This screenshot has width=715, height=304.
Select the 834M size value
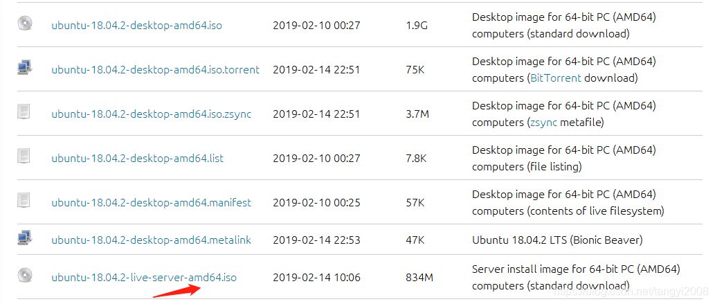[419, 278]
